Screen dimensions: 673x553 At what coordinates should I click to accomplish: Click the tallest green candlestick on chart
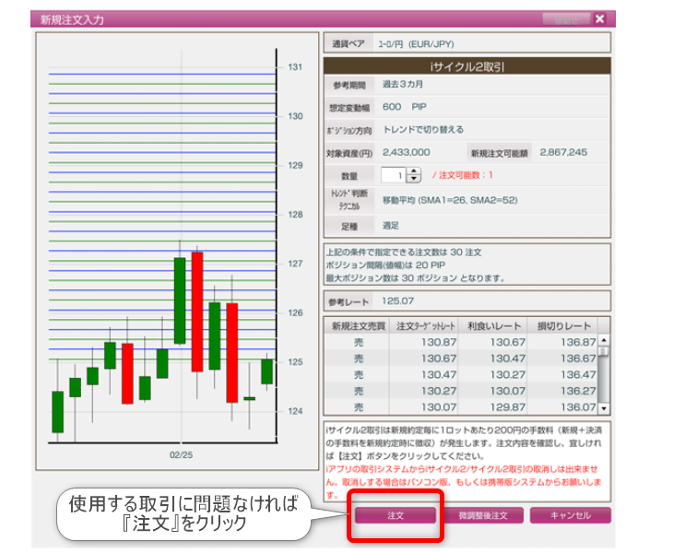pyautogui.click(x=180, y=301)
